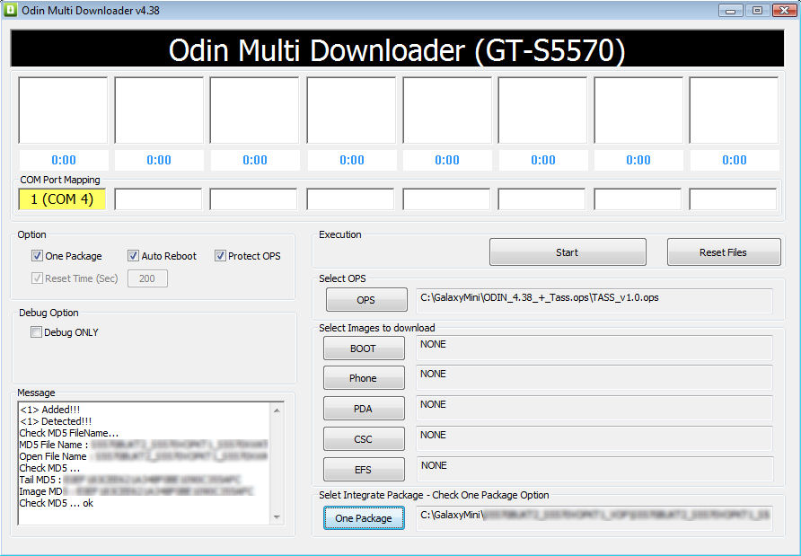Toggle the One Package checkbox

[37, 256]
